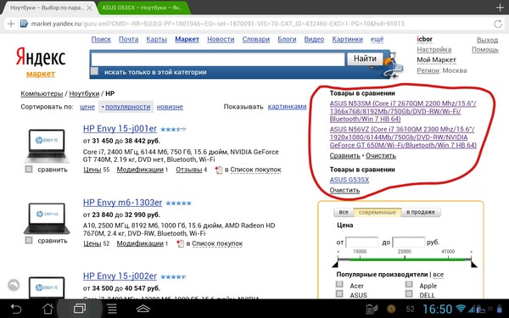
Task: Open the Сравнить comparison link
Action: [344, 156]
